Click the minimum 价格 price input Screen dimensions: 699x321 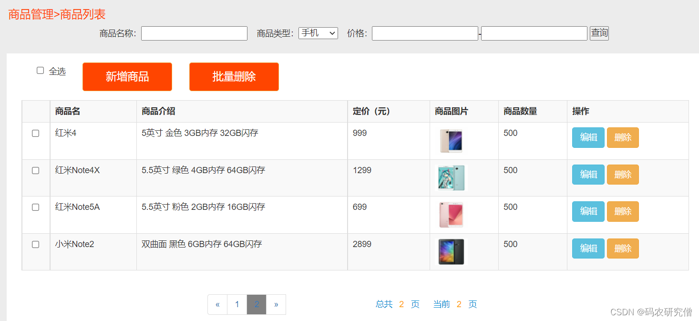[x=424, y=33]
